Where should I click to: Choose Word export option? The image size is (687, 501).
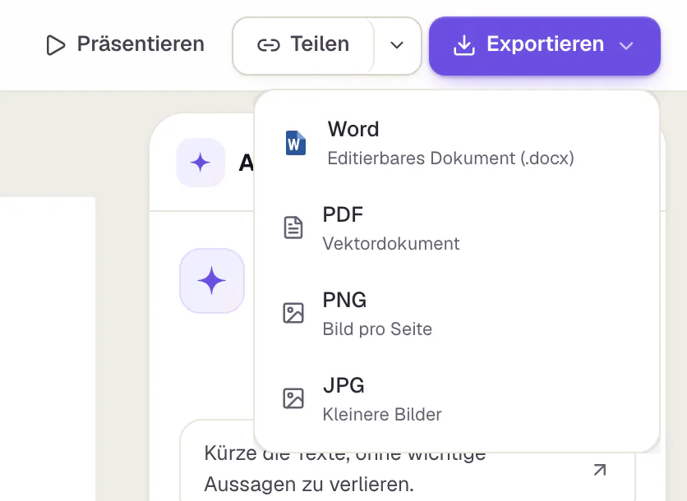(x=457, y=143)
